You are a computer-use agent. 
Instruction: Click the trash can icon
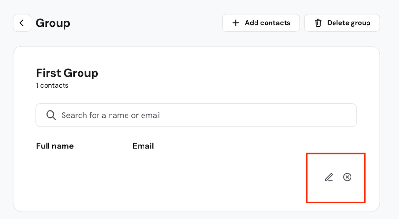pyautogui.click(x=318, y=23)
